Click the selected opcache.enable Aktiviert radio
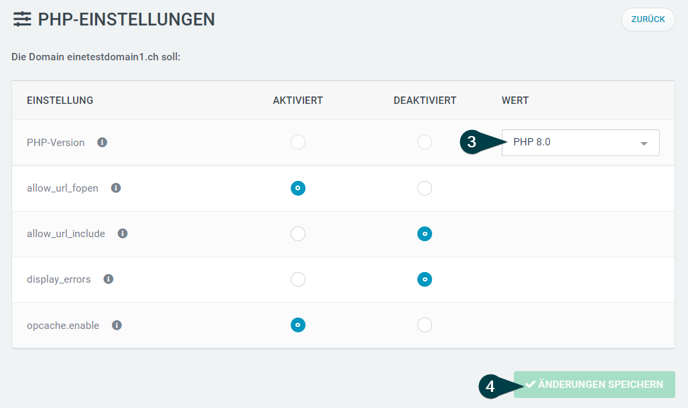This screenshot has width=688, height=408. click(x=298, y=325)
